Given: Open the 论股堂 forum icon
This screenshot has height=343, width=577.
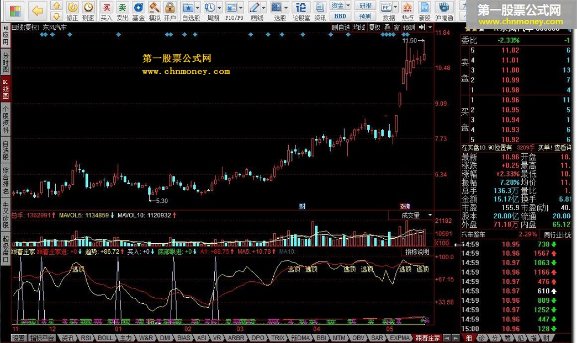Looking at the screenshot, I should pyautogui.click(x=301, y=11).
